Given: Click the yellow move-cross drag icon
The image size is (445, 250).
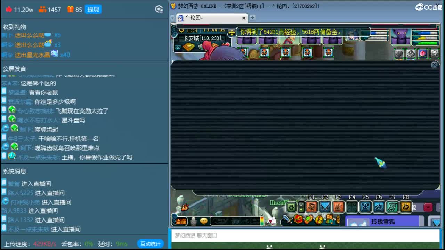Looking at the screenshot, I should (232, 33).
